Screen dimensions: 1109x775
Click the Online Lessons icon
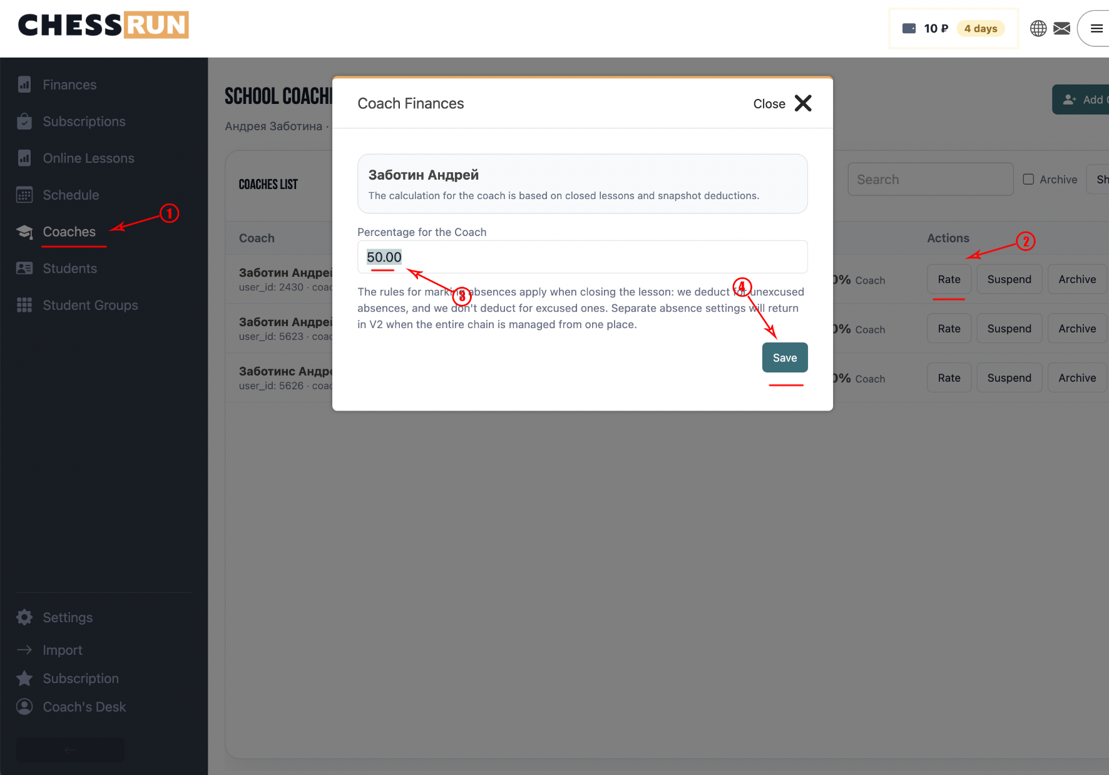coord(24,158)
